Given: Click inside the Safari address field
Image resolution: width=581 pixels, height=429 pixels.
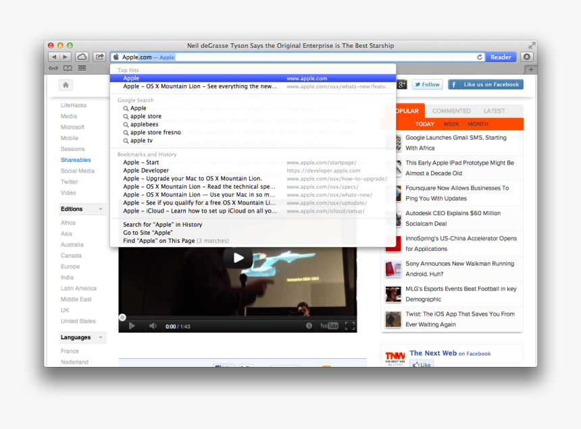Looking at the screenshot, I should (x=297, y=57).
